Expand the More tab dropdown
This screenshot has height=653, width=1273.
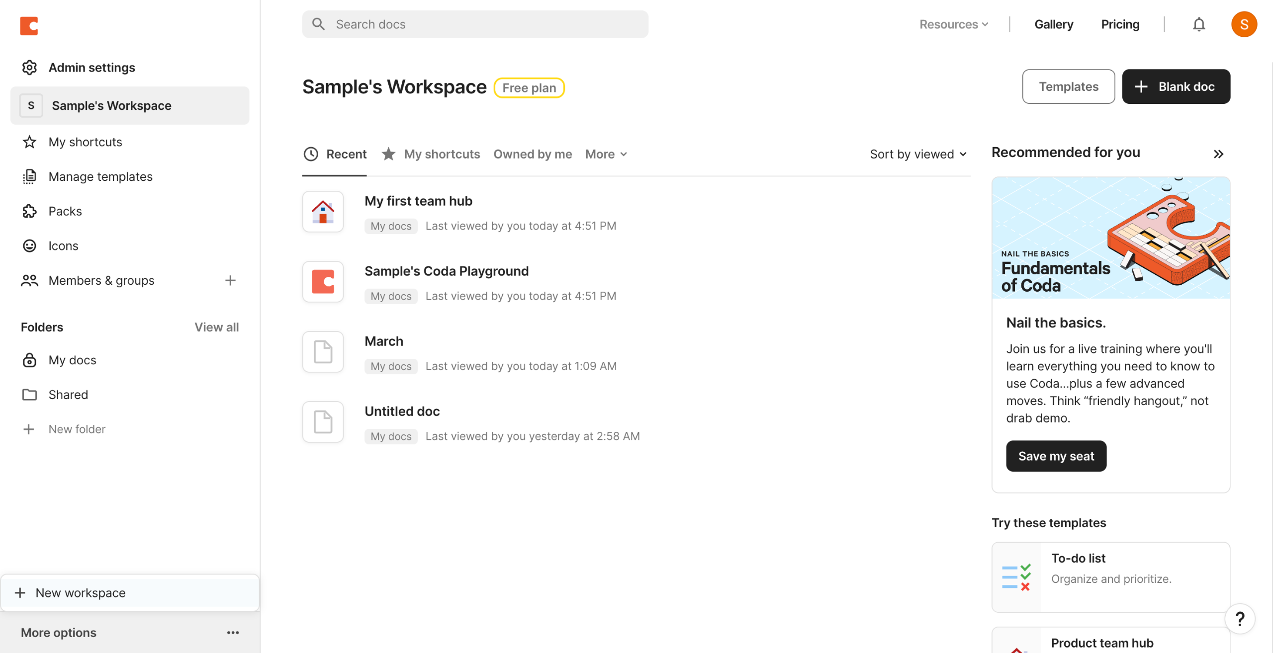pos(606,155)
